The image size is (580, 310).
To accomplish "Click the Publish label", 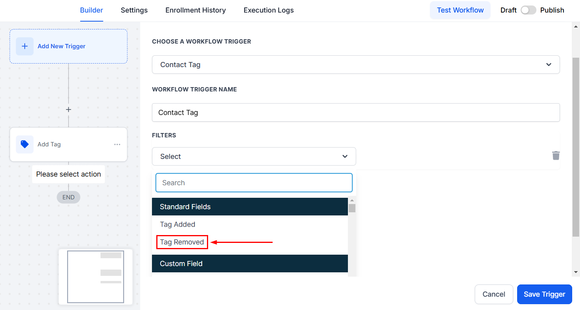I will point(552,10).
